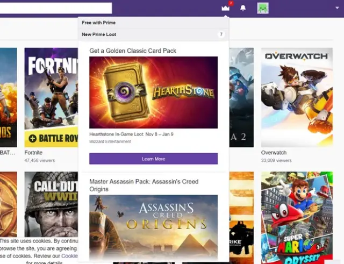This screenshot has height=264, width=344.
Task: Click the Prime Loot crown icon
Action: point(225,9)
